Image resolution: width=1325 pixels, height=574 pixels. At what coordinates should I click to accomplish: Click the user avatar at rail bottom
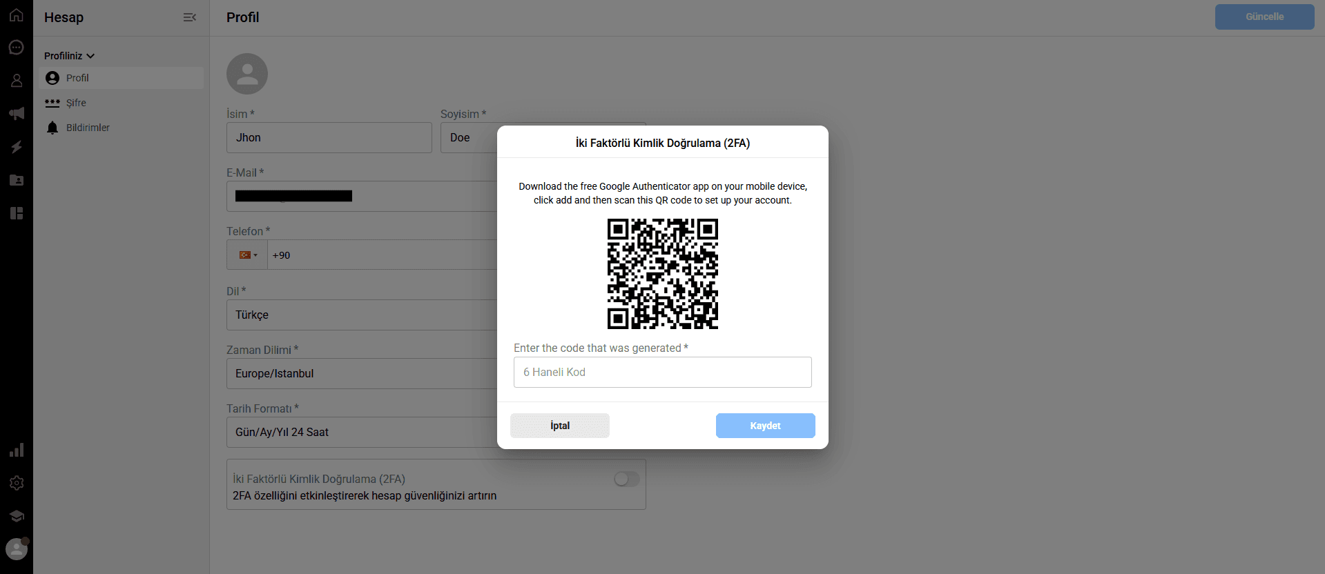[17, 549]
